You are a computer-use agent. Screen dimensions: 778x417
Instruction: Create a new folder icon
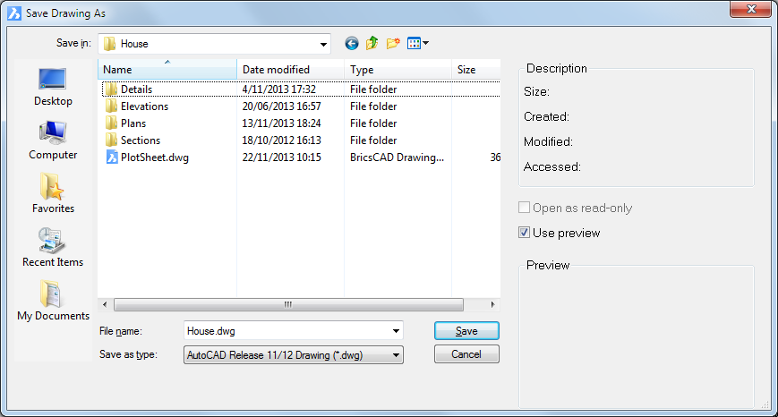coord(393,43)
